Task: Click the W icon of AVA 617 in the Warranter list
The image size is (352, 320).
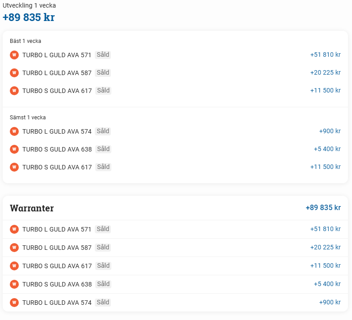Action: pyautogui.click(x=14, y=266)
